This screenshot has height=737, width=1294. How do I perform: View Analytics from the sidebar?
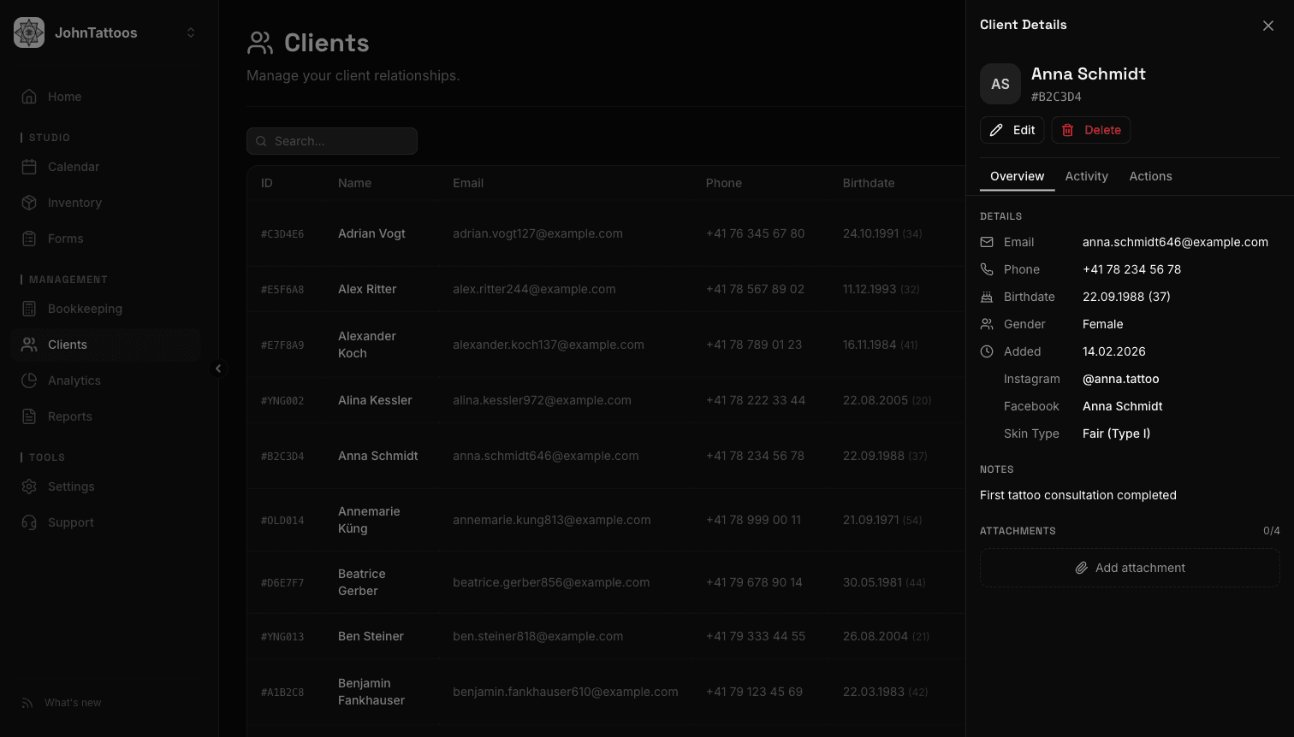click(74, 380)
